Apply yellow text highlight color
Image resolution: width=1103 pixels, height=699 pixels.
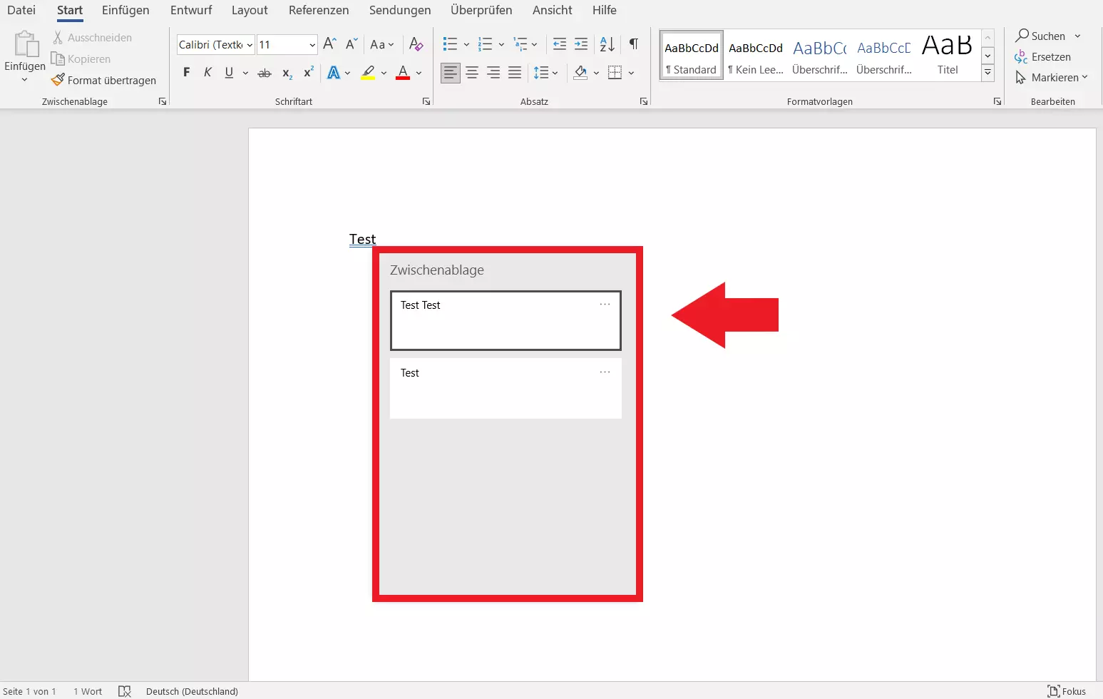coord(368,73)
